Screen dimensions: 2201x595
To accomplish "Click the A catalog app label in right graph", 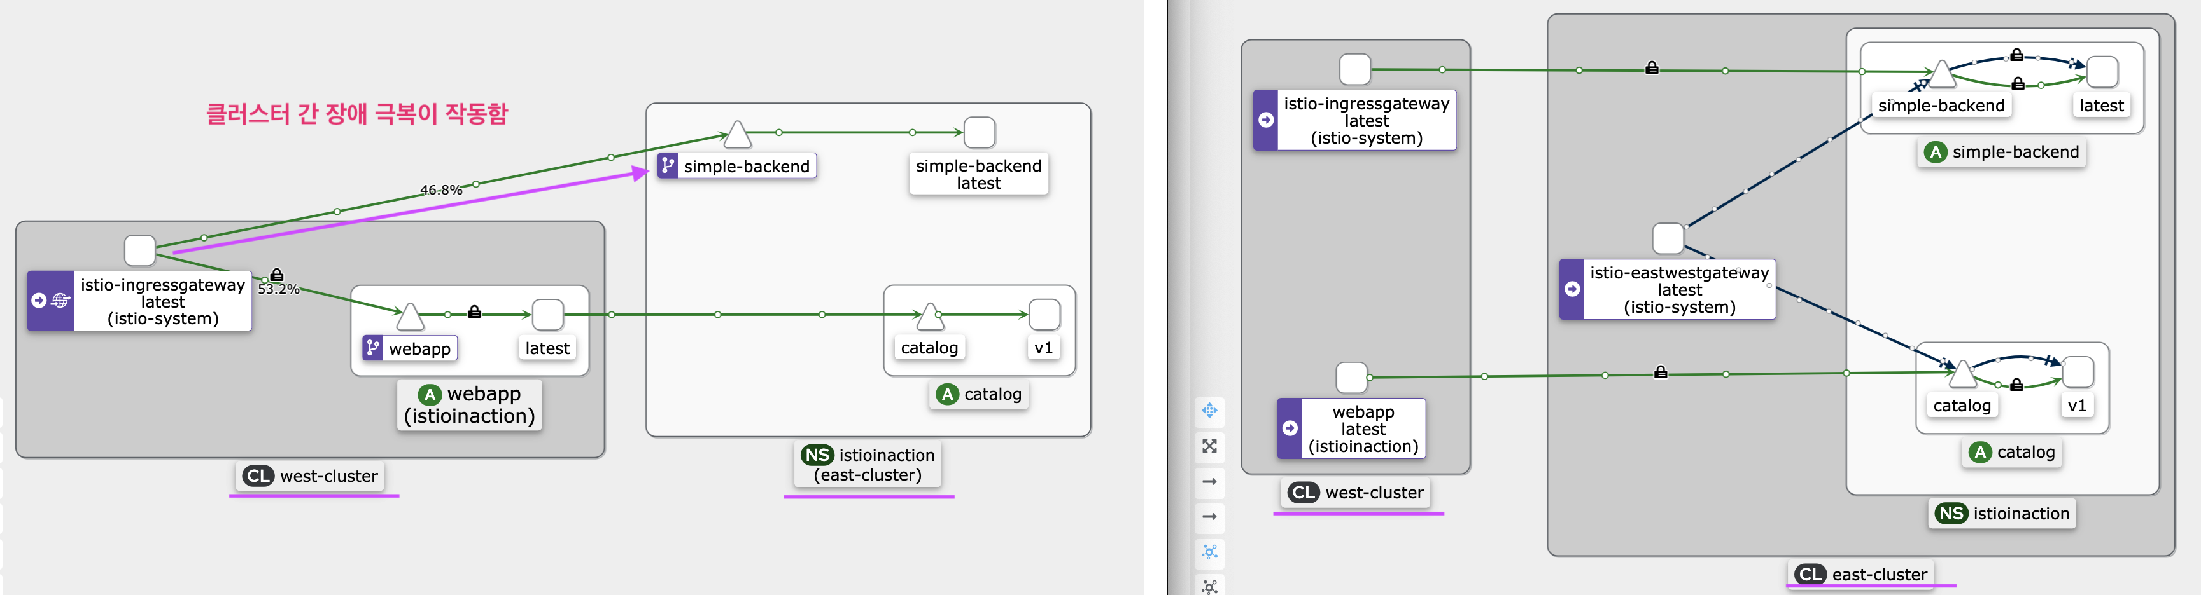I will click(x=2011, y=451).
